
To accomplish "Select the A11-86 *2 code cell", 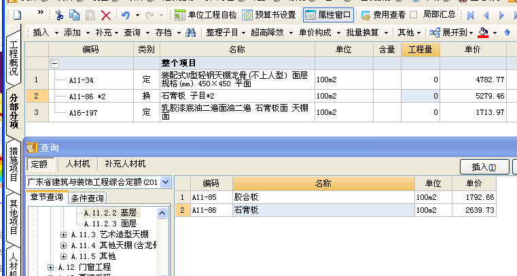I will pos(91,97).
